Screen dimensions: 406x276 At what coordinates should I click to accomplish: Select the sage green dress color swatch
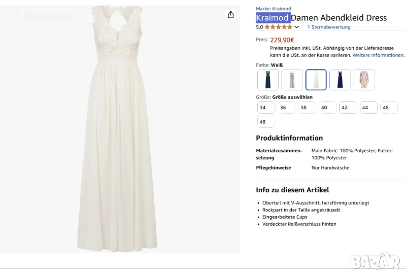pyautogui.click(x=292, y=80)
